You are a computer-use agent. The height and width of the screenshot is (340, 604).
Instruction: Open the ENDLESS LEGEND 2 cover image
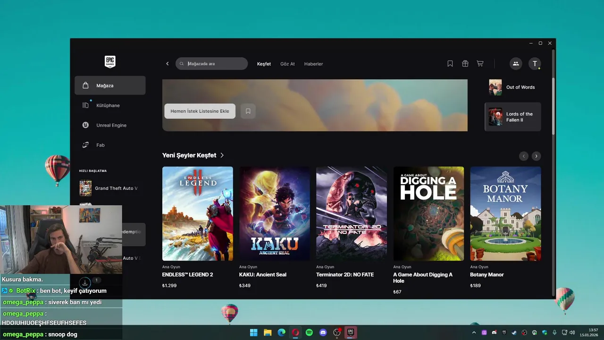(x=198, y=213)
